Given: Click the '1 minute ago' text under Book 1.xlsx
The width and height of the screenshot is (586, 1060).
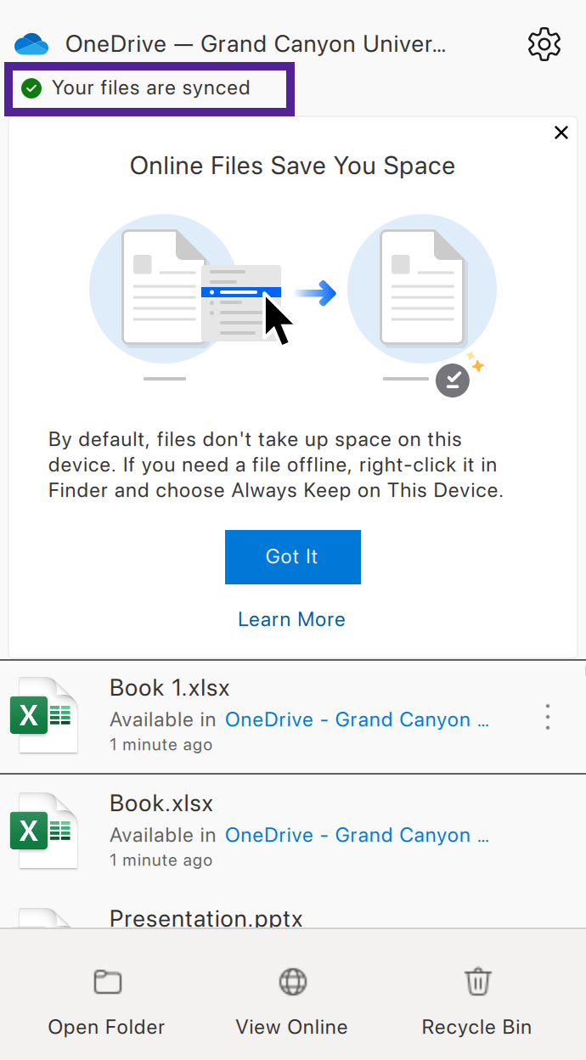Looking at the screenshot, I should pyautogui.click(x=161, y=745).
